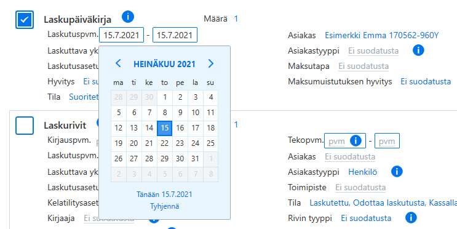Change Asiakastyyppi Henkilö filter
This screenshot has width=457, height=229.
(362, 172)
